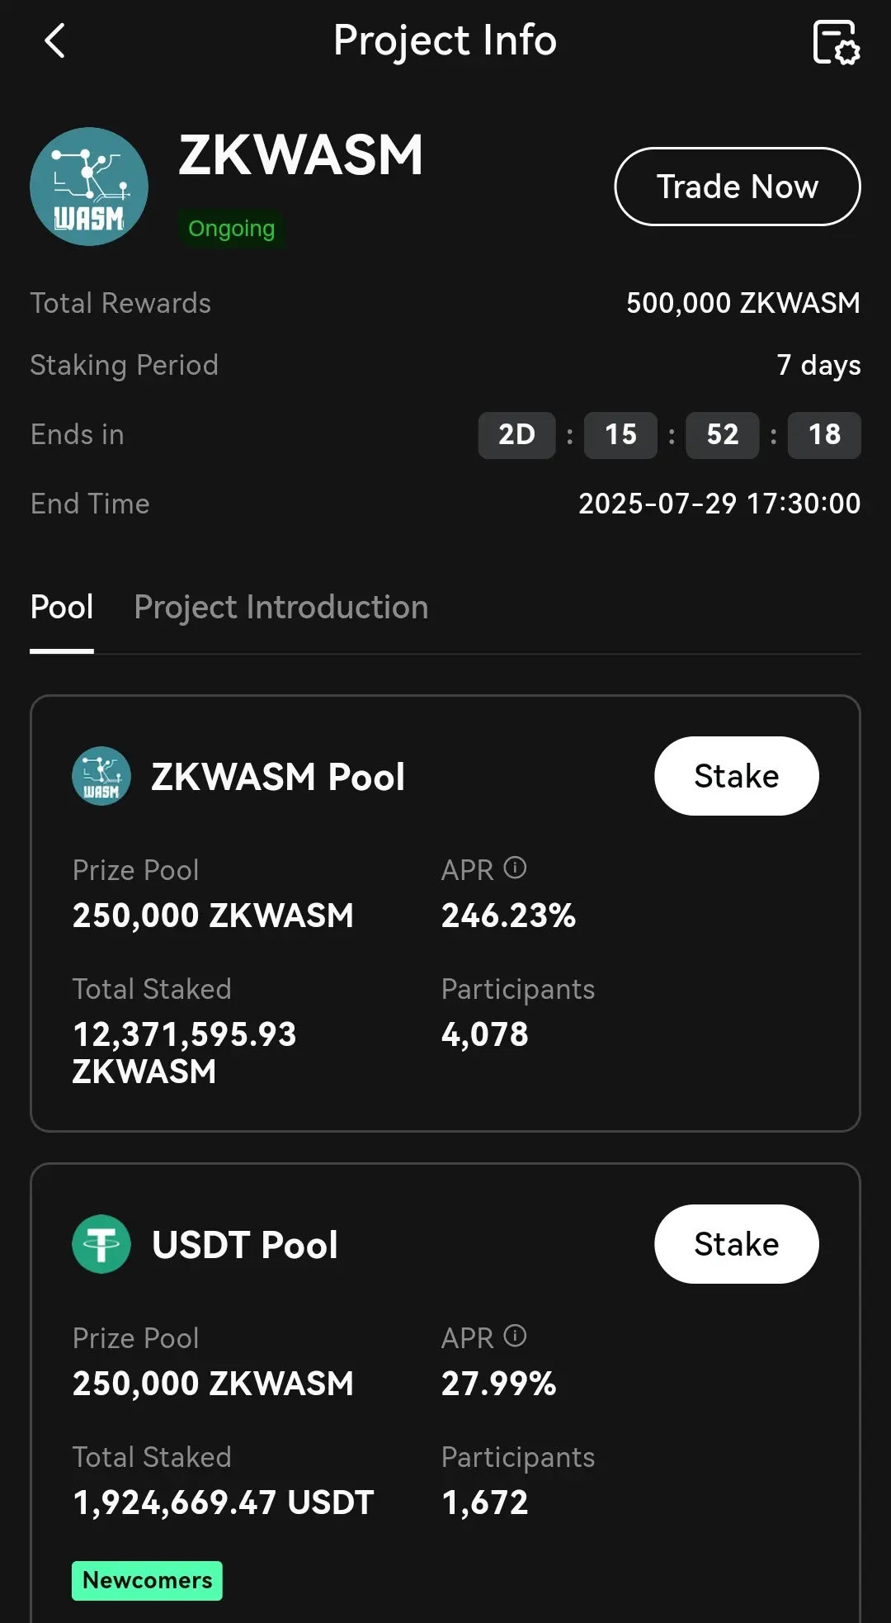The height and width of the screenshot is (1623, 891).
Task: Tap the Project Info page title
Action: (445, 40)
